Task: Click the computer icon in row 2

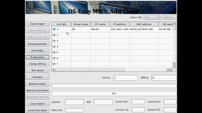Action: coord(54,35)
